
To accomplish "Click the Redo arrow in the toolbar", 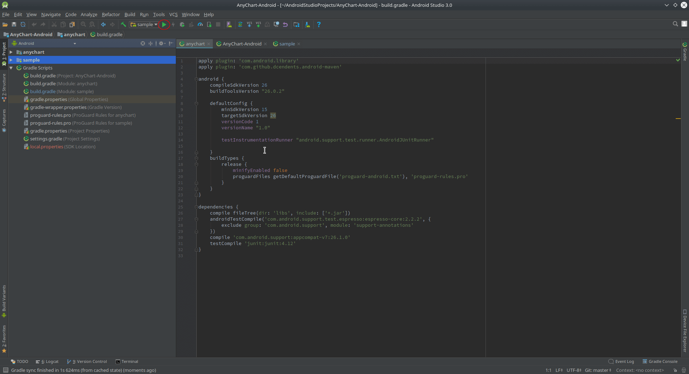I will 43,24.
